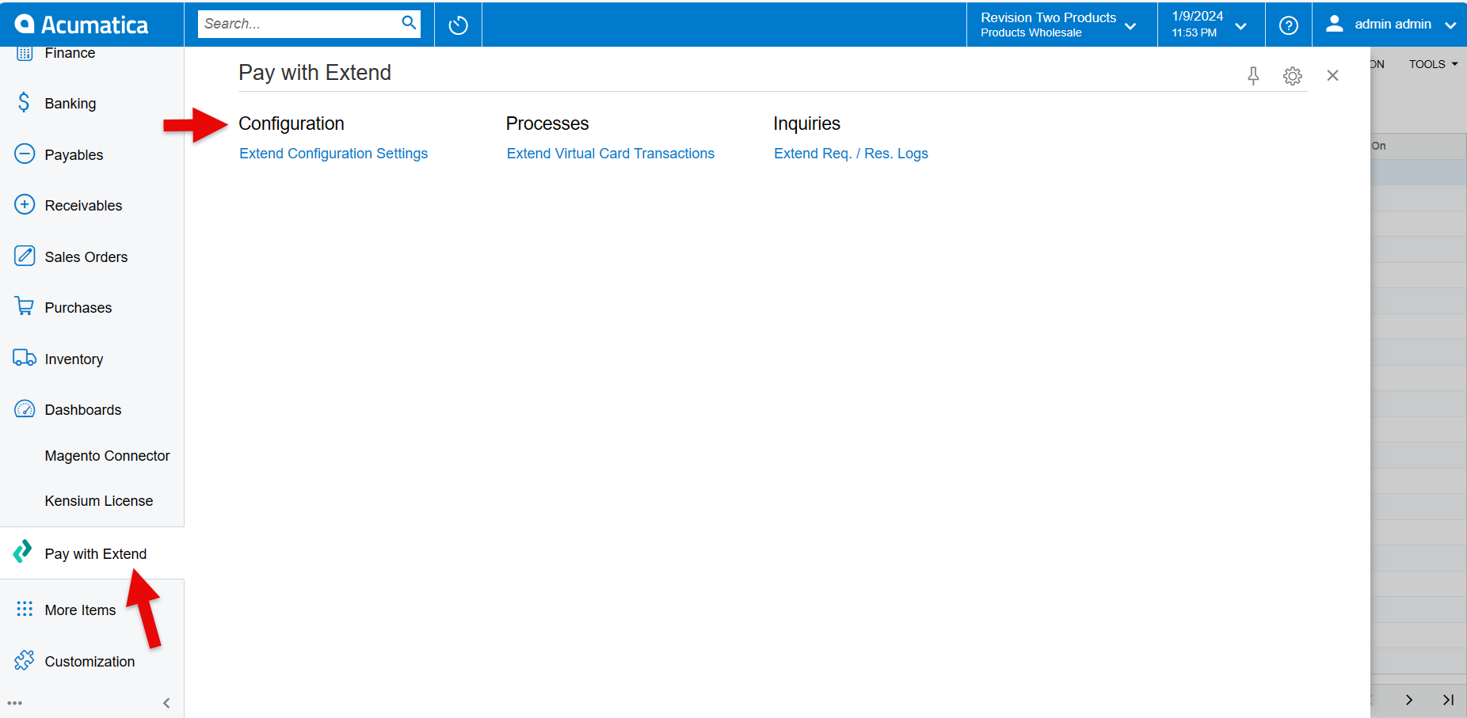This screenshot has width=1467, height=718.
Task: Open the Banking module icon in sidebar
Action: coord(24,103)
